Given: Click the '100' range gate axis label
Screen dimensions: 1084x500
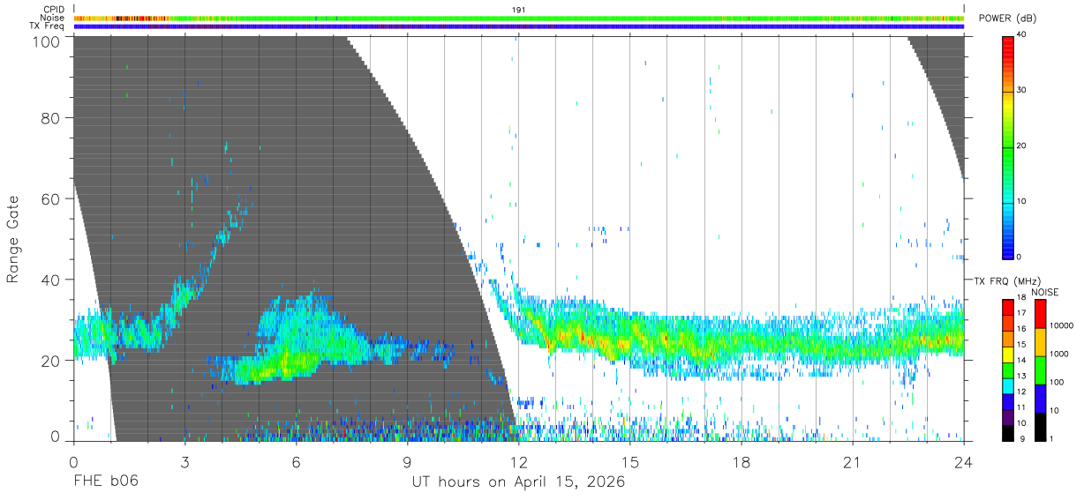Looking at the screenshot, I should click(x=47, y=41).
